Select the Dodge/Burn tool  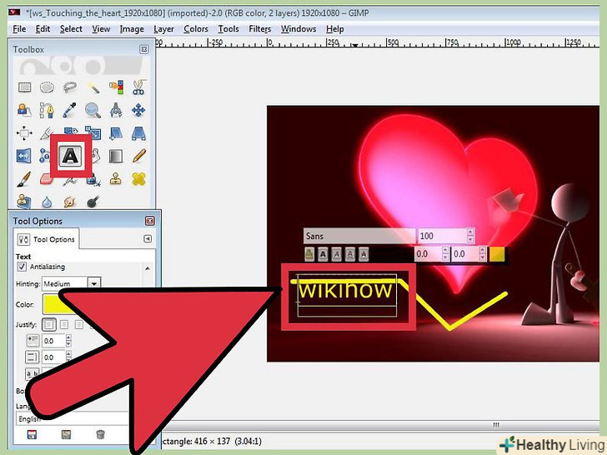(x=93, y=202)
